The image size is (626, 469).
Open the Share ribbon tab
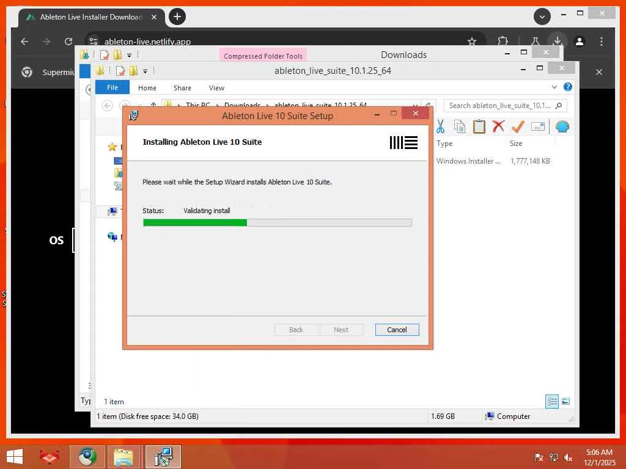182,88
